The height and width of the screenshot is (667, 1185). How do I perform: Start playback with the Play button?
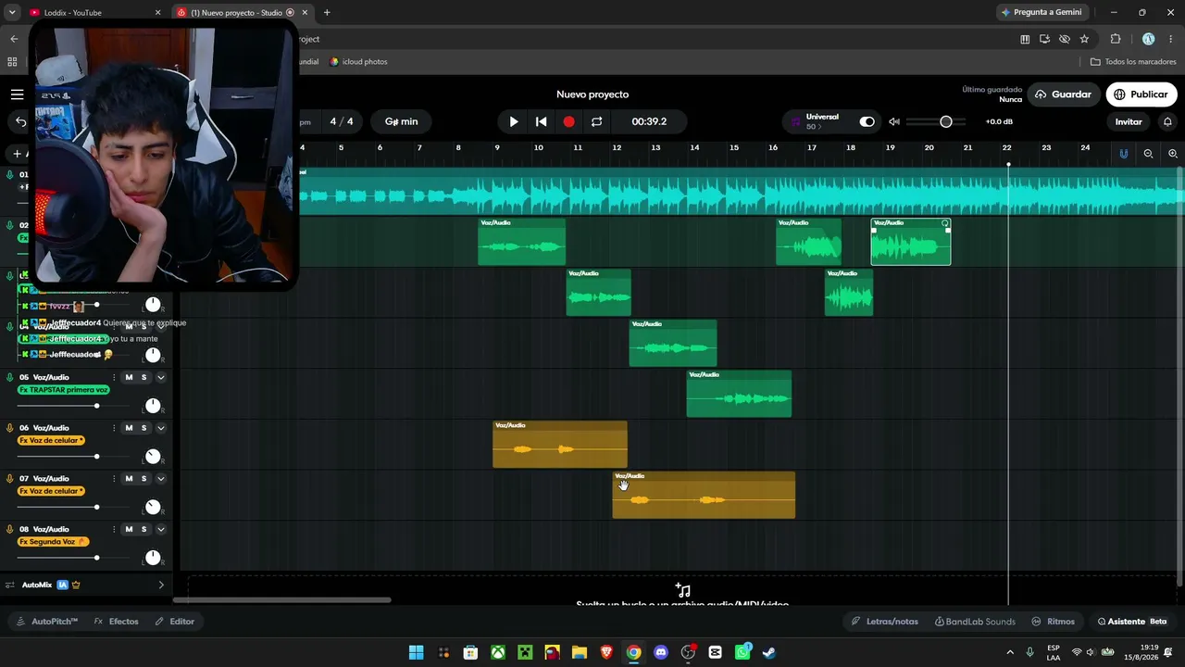tap(514, 121)
